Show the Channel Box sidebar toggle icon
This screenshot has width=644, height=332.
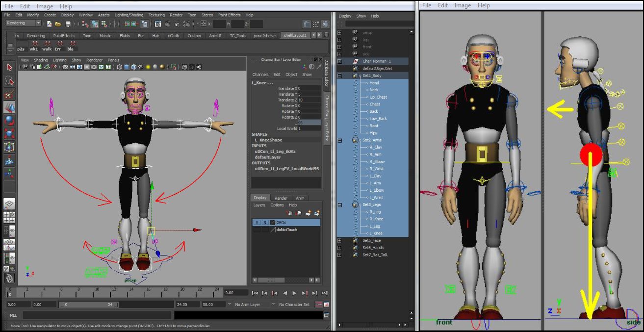point(324,24)
